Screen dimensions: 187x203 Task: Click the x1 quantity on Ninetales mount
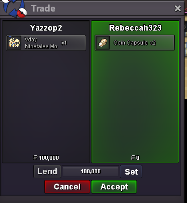(x=64, y=43)
